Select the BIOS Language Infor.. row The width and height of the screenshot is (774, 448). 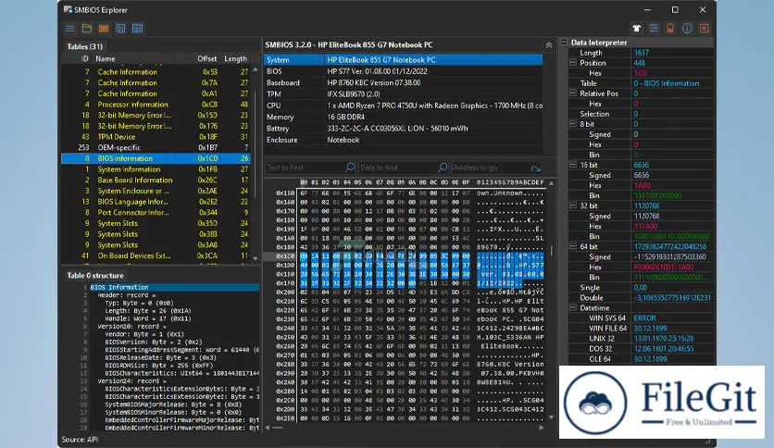coord(156,202)
